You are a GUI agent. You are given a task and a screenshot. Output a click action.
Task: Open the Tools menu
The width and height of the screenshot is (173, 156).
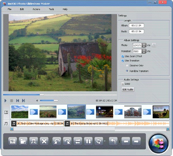point(51,9)
